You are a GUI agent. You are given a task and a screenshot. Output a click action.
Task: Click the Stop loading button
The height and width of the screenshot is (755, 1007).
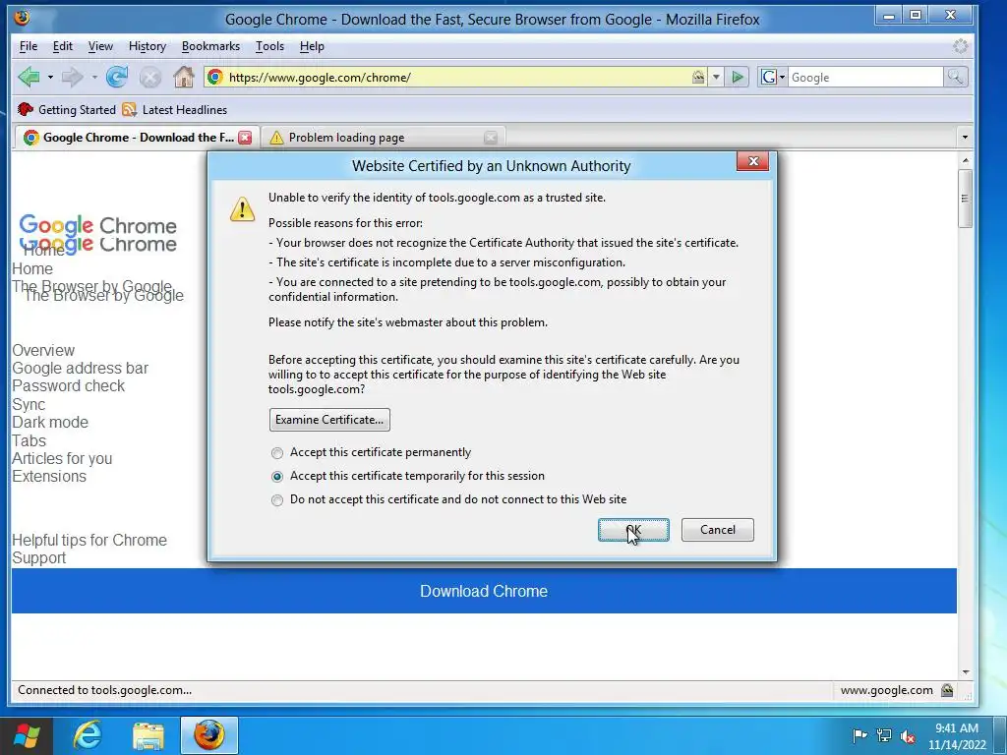point(150,78)
